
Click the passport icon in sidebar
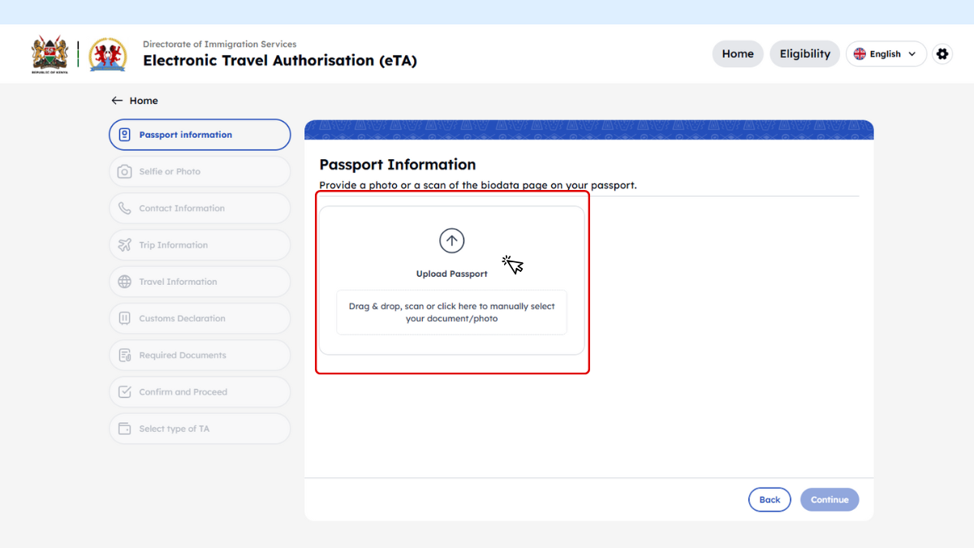124,135
